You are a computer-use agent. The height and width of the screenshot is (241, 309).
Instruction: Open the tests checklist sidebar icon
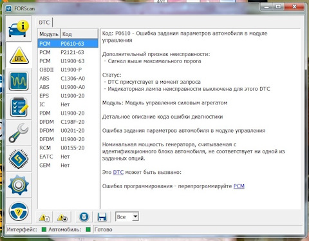click(x=19, y=107)
